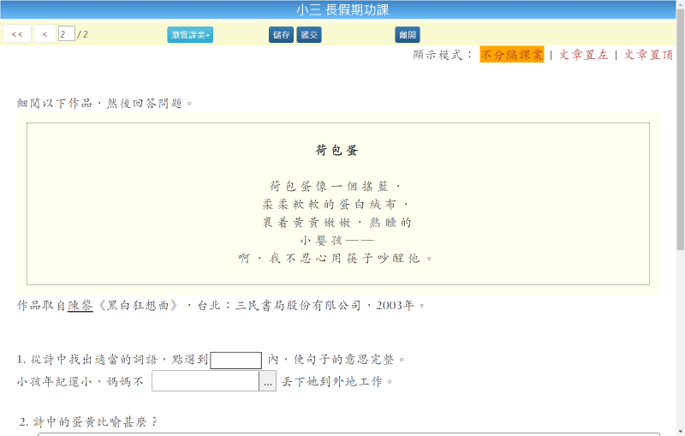Click the answer field after 媽媽不
This screenshot has height=436, width=685.
pyautogui.click(x=205, y=381)
